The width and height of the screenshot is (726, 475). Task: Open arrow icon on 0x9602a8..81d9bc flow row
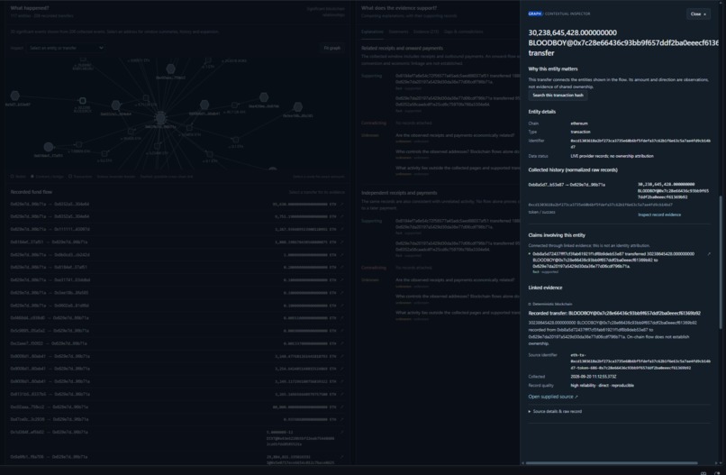[x=341, y=306]
